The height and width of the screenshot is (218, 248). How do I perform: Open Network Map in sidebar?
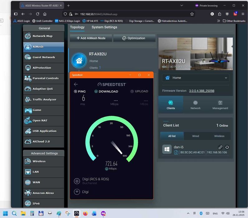[x=43, y=36]
